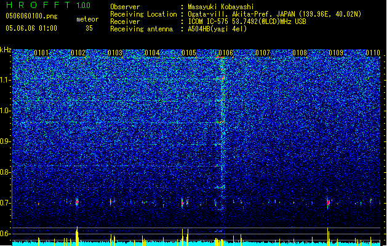Click the 0.7 frequency axis label

(x=5, y=203)
